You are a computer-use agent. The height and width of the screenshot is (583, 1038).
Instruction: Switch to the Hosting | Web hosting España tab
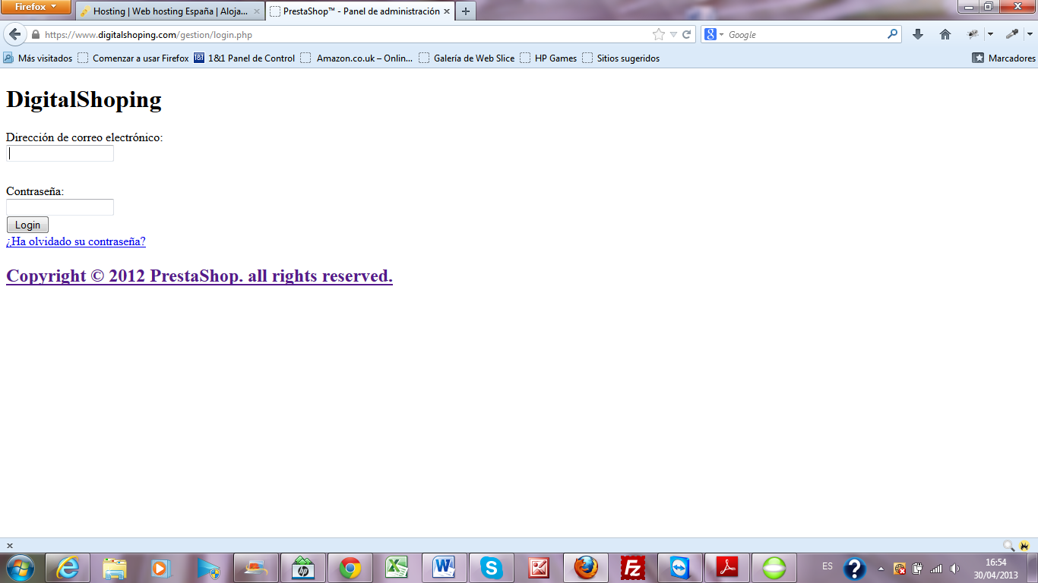(x=170, y=11)
